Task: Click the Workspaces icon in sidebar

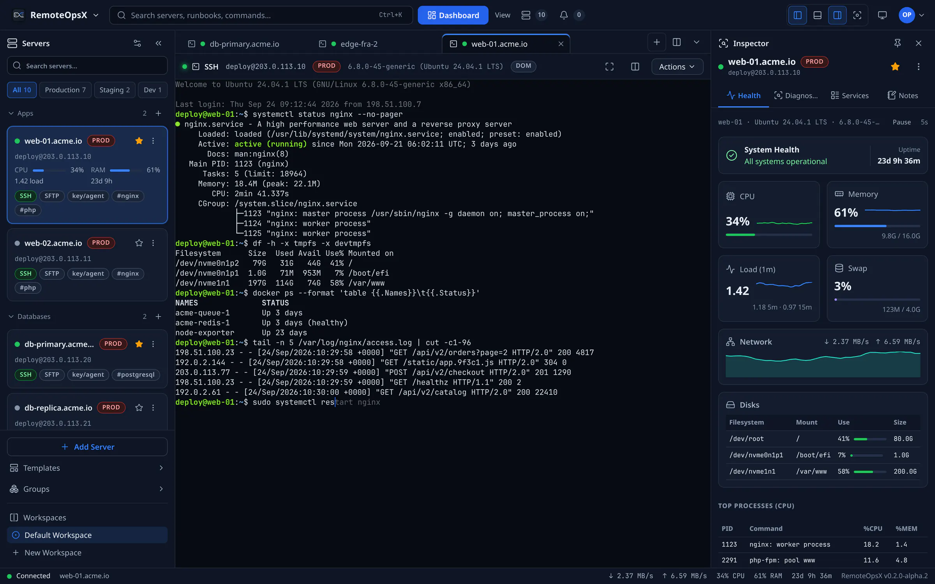Action: click(x=14, y=518)
